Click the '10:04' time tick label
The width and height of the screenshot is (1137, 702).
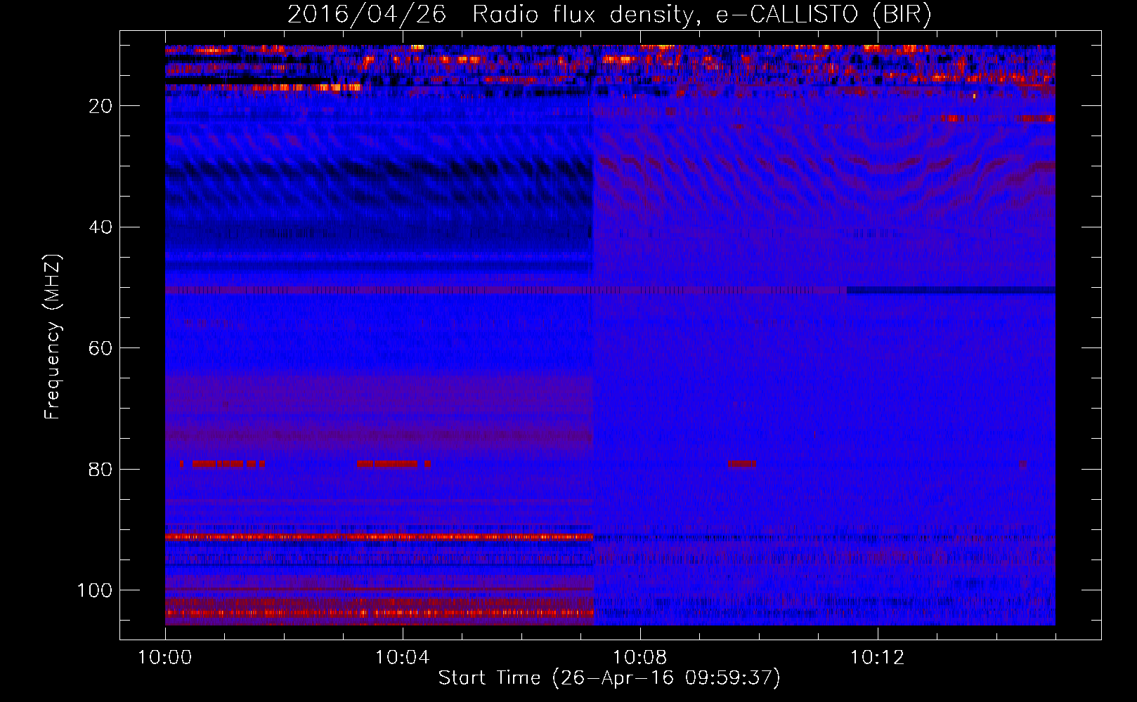(403, 658)
